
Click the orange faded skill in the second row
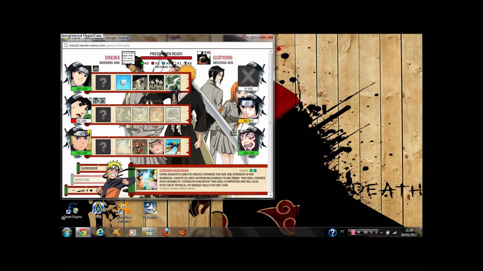point(156,114)
